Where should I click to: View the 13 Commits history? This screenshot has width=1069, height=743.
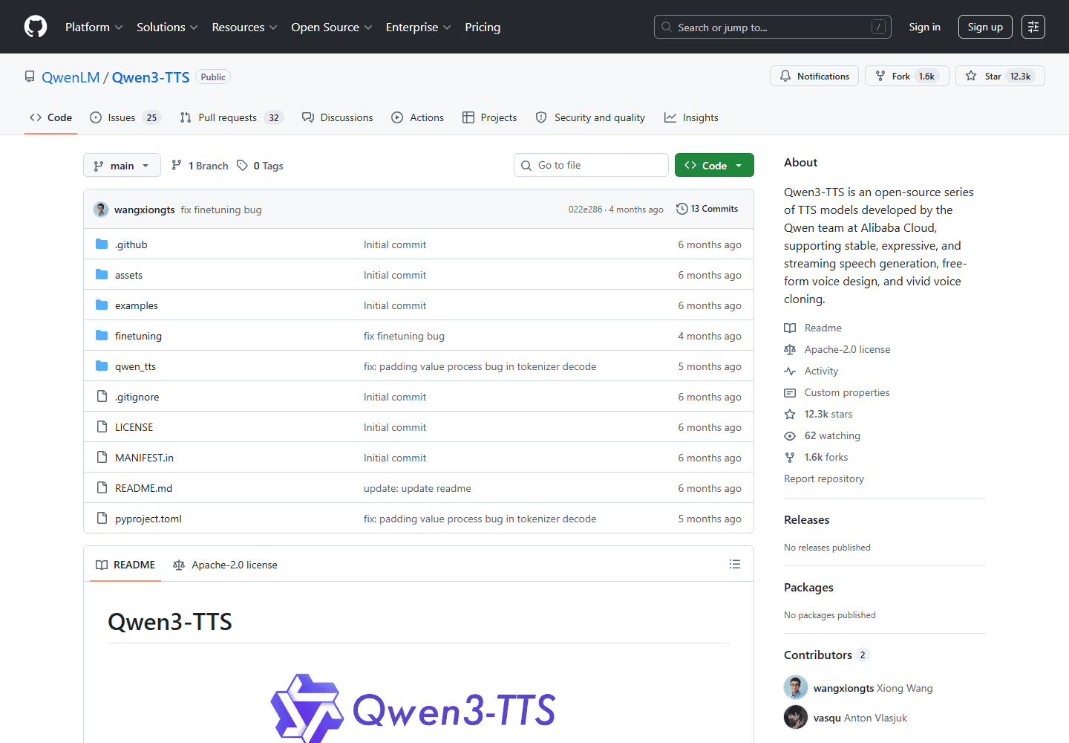coord(707,209)
